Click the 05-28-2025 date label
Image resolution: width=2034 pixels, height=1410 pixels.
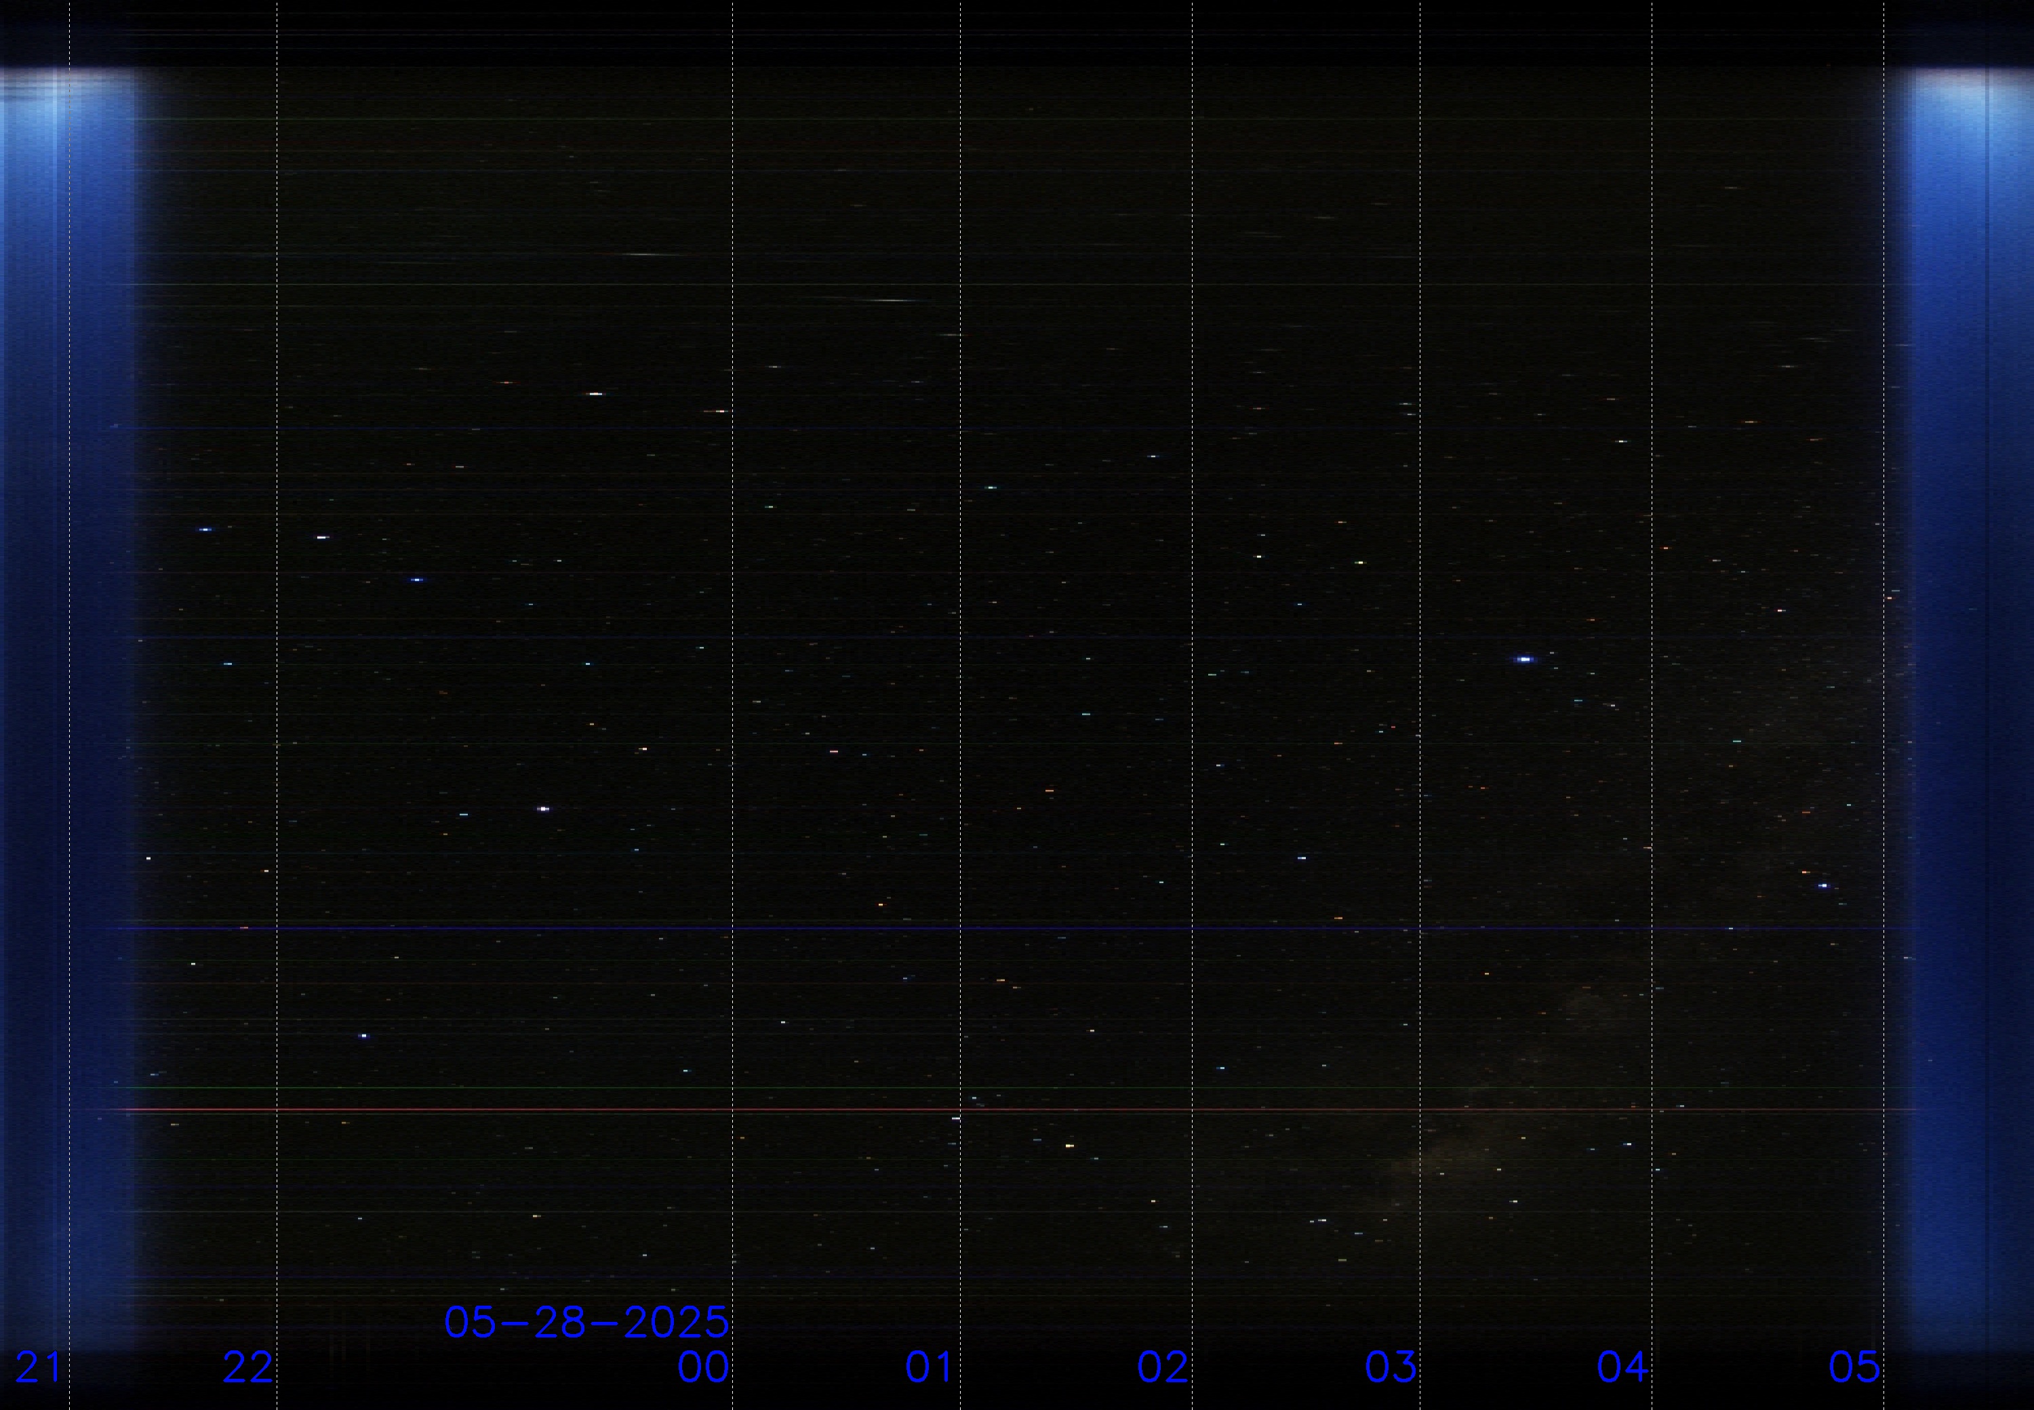tap(586, 1323)
